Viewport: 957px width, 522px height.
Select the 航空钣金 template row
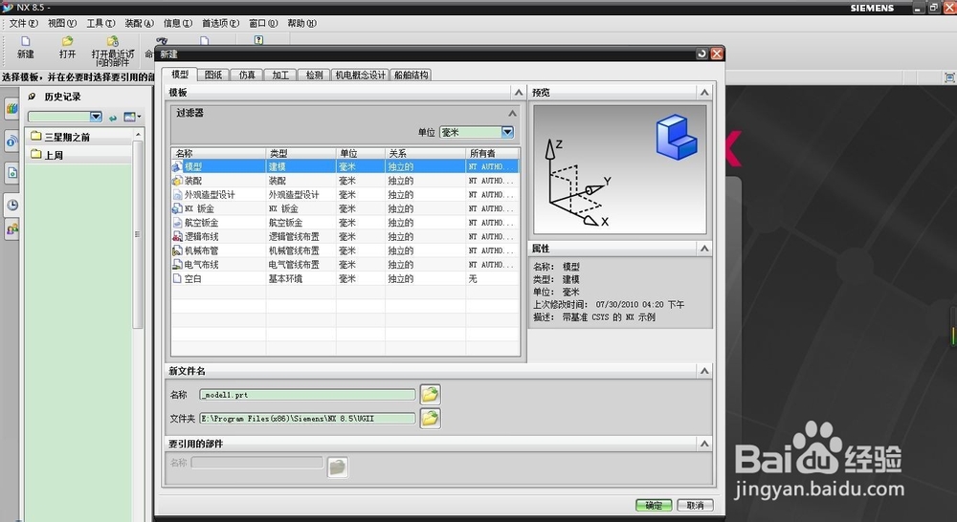345,223
